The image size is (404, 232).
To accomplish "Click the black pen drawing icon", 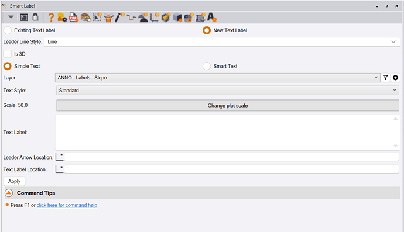I will [119, 18].
